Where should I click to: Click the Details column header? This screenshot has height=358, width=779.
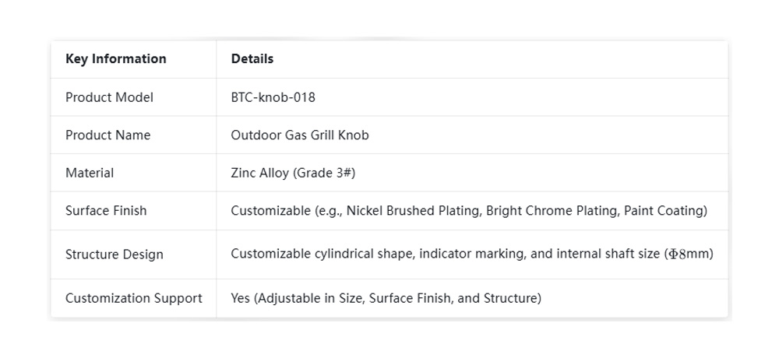coord(252,59)
